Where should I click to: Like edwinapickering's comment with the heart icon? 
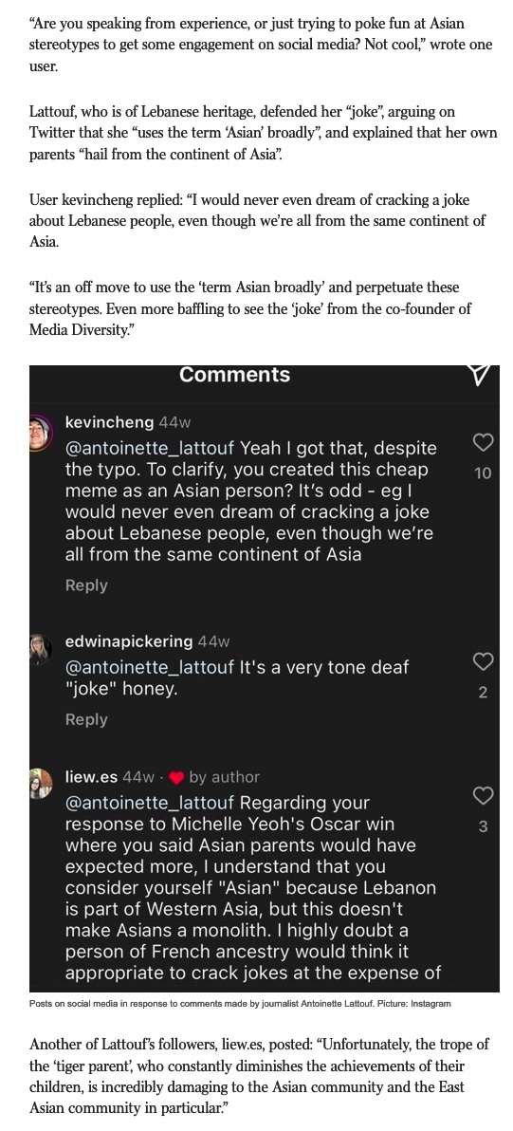[483, 660]
